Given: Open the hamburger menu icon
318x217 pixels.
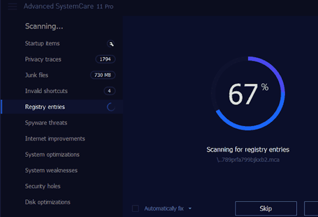Looking at the screenshot, I should [x=12, y=6].
